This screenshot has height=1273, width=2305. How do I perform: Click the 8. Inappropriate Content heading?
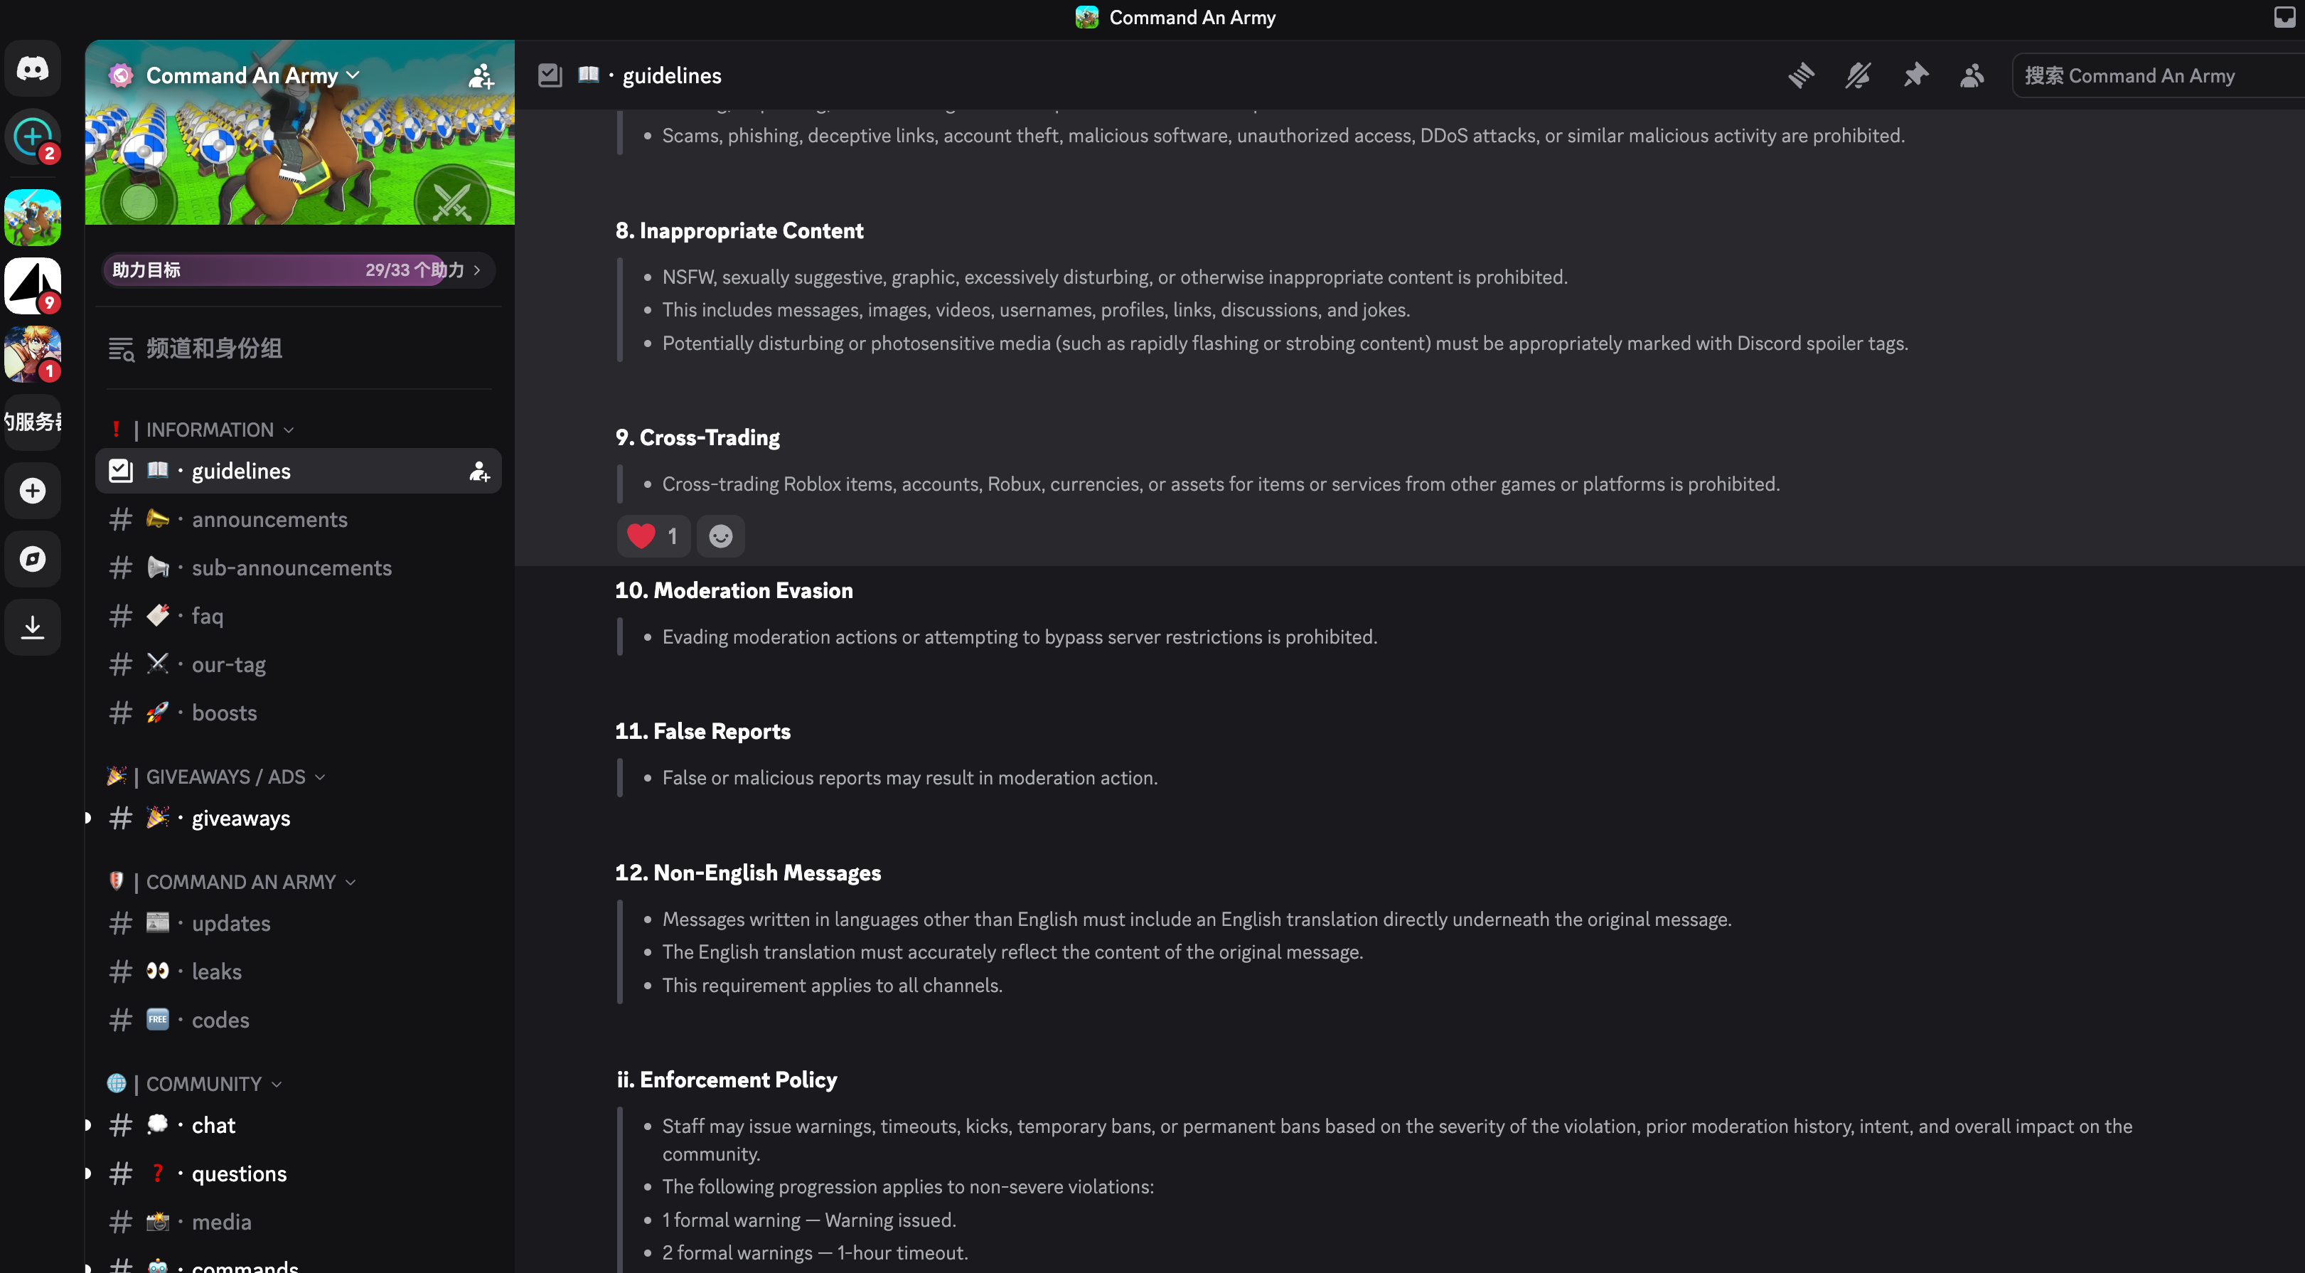point(739,231)
